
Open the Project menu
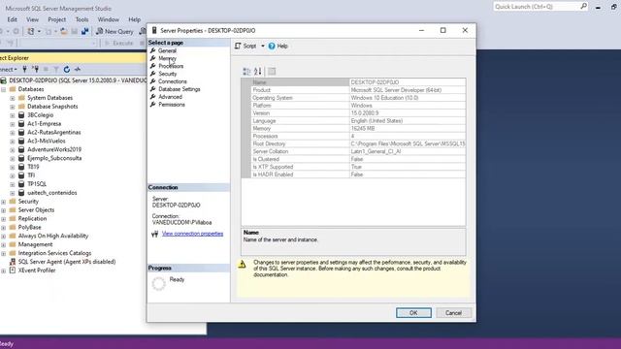57,19
